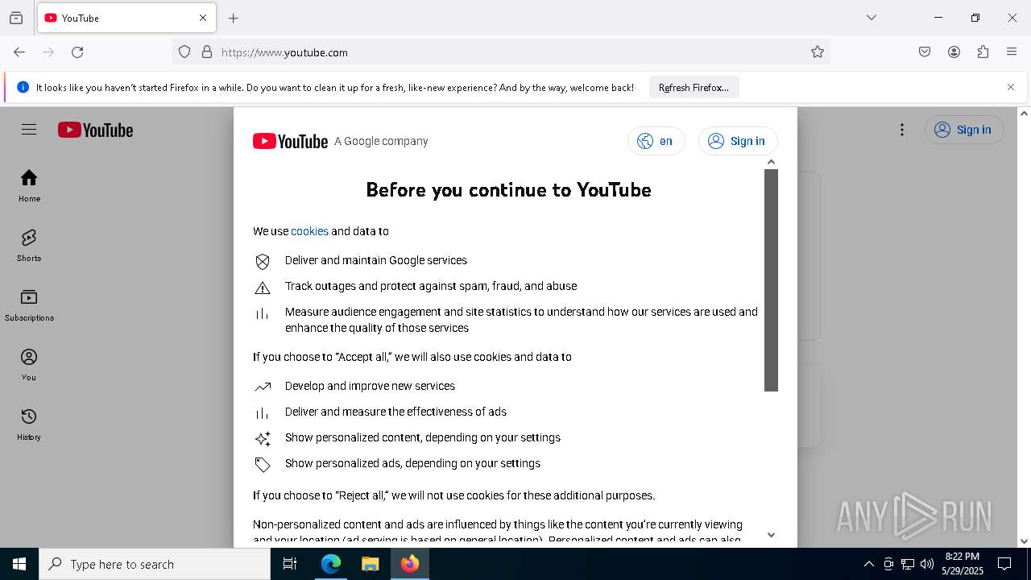Image resolution: width=1031 pixels, height=580 pixels.
Task: Close the YouTube tab
Action: [203, 18]
